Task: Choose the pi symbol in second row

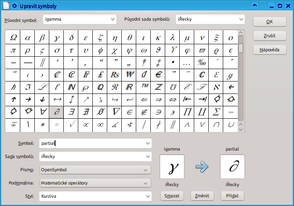Action: (x=13, y=50)
